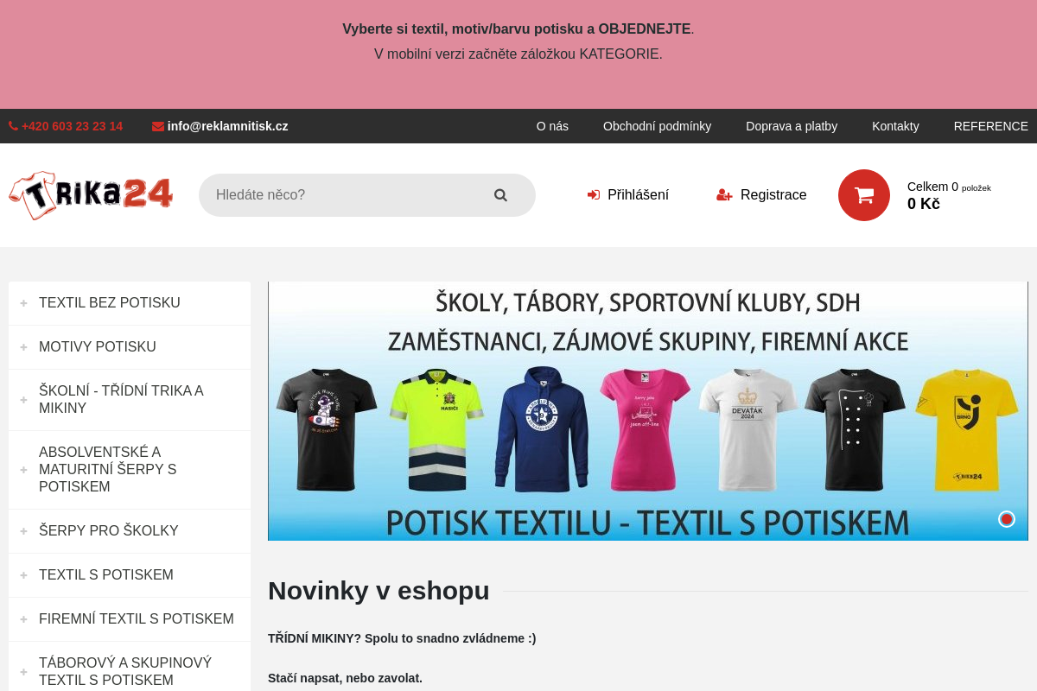Open the shopping cart icon
1037x691 pixels.
pyautogui.click(x=864, y=195)
